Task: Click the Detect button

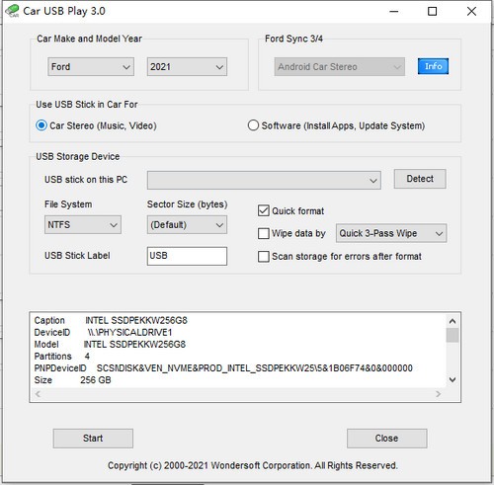Action: coord(420,179)
